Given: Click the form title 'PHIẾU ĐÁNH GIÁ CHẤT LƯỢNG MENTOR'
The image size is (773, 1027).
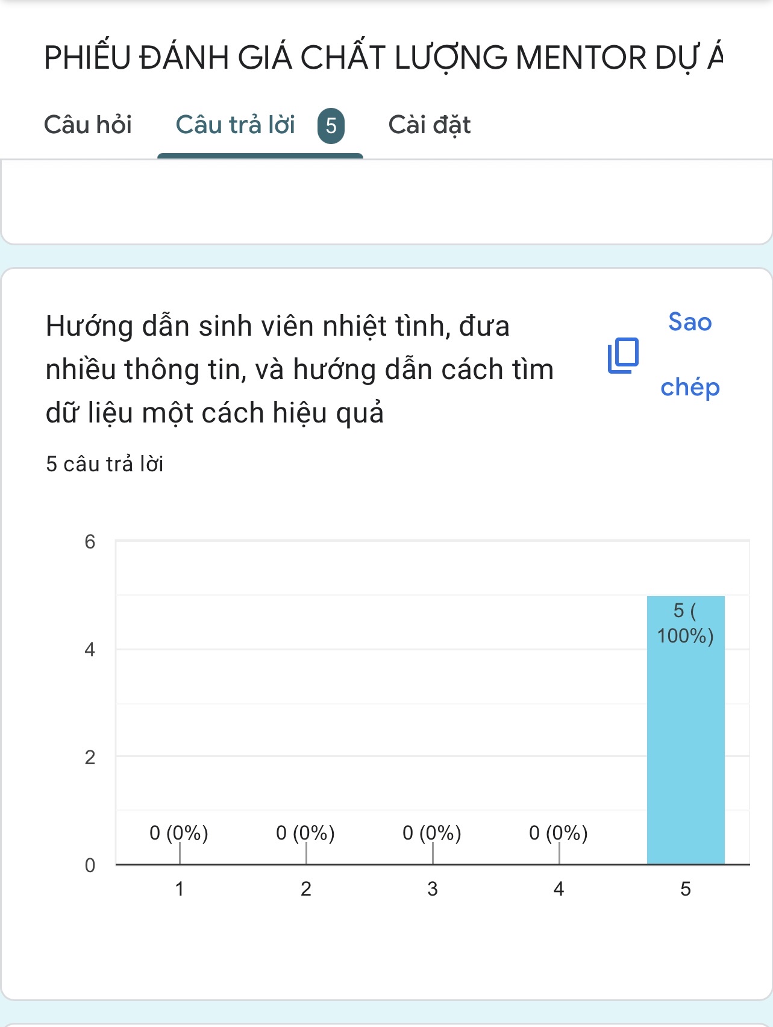Looking at the screenshot, I should pos(383,58).
